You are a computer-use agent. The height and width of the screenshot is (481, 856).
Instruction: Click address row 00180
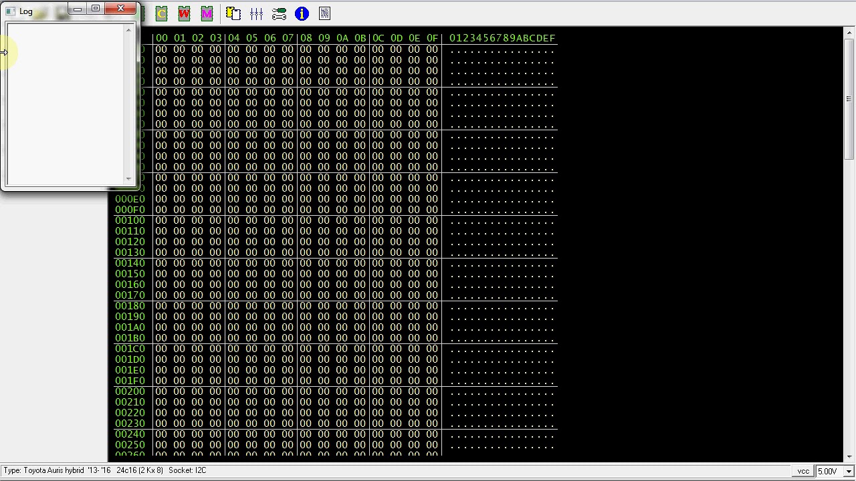point(130,306)
